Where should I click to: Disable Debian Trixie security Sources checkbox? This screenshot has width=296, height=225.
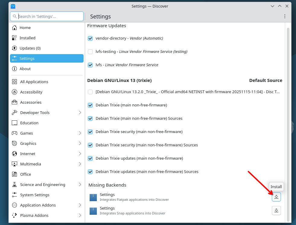[90, 145]
